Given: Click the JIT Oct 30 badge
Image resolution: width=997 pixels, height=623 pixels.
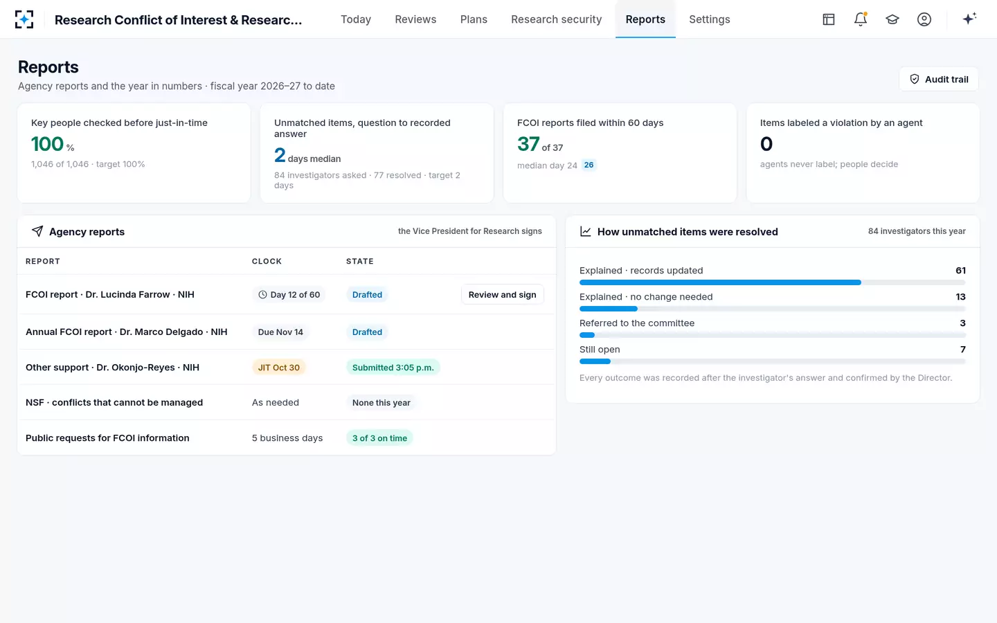Looking at the screenshot, I should point(279,368).
